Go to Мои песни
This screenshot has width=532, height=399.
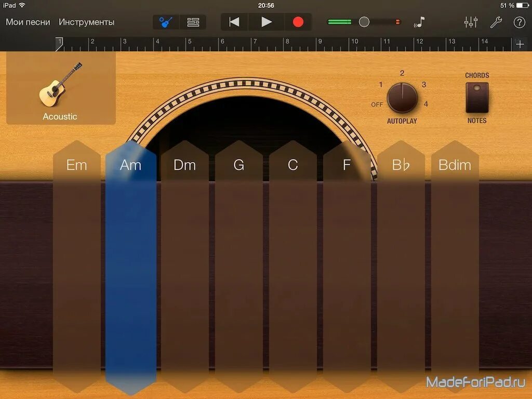(x=28, y=22)
